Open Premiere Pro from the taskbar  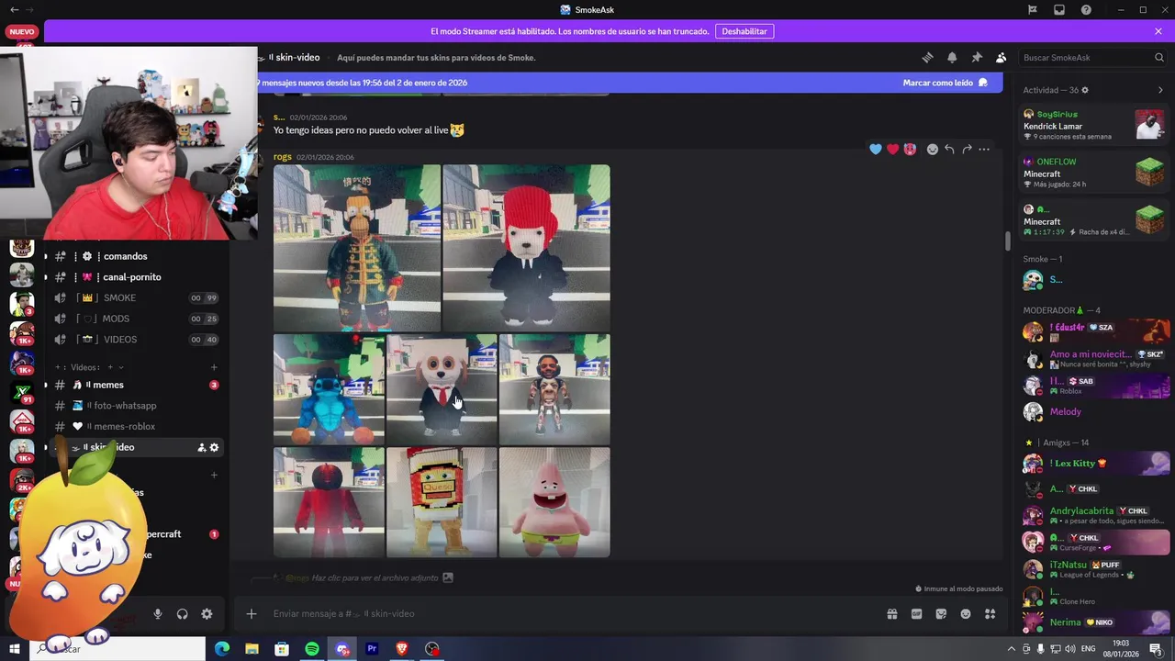click(x=372, y=649)
